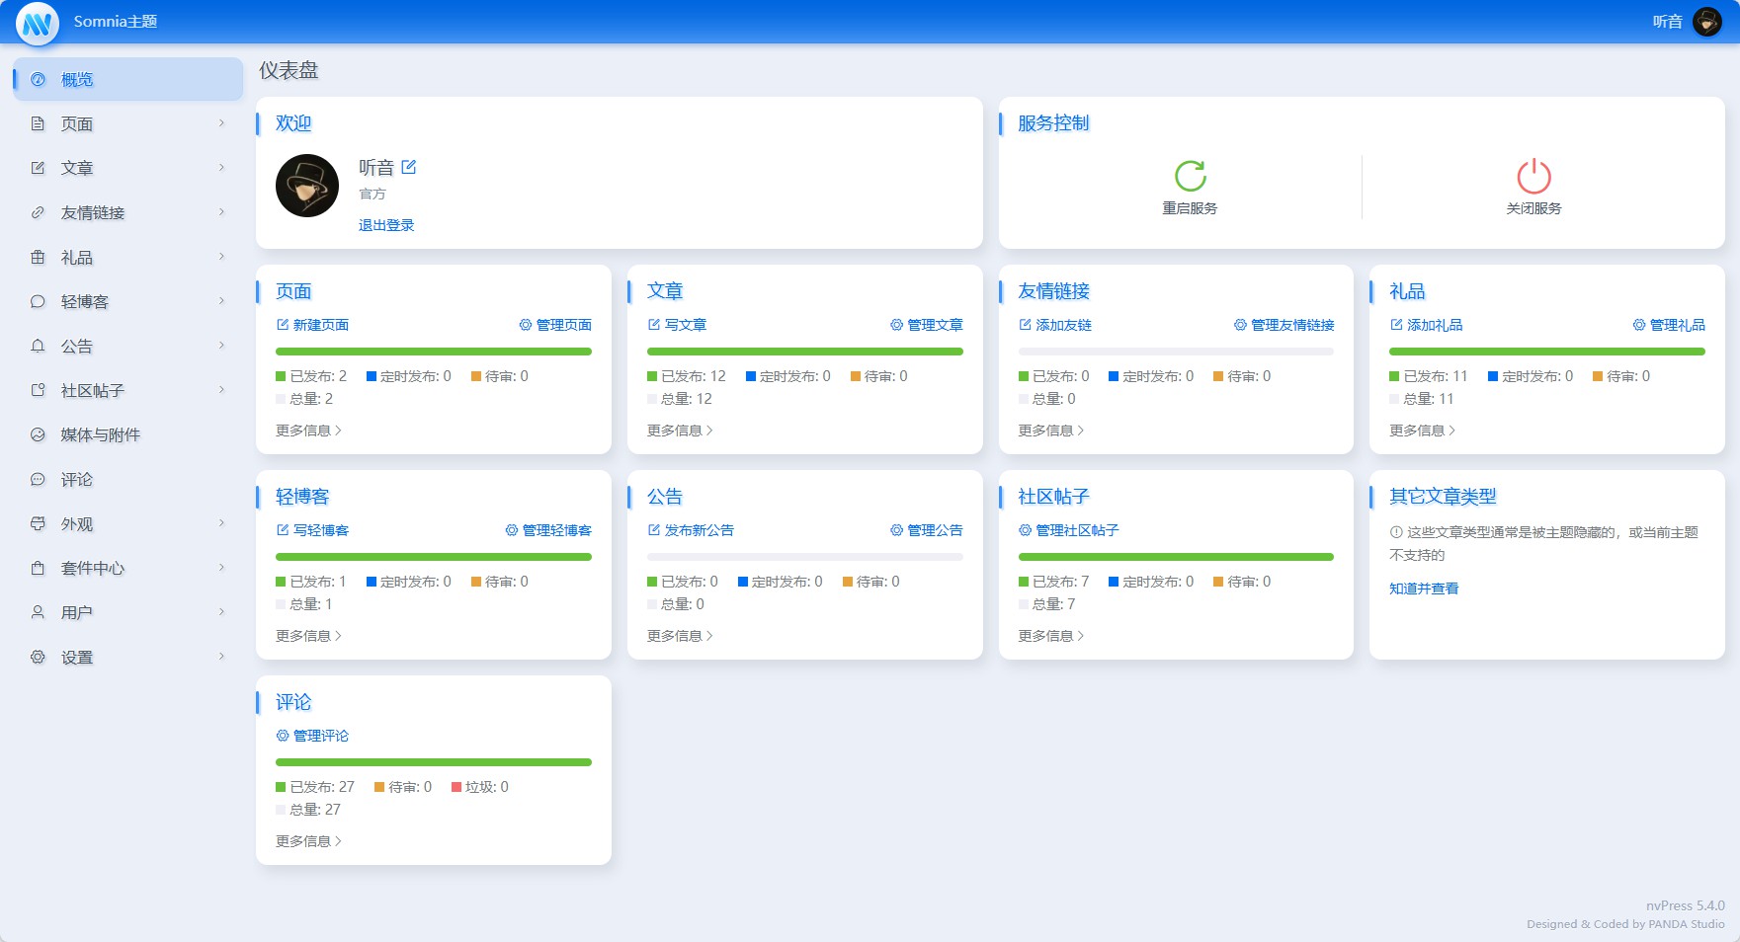Click the 听音 username in top bar
This screenshot has width=1740, height=942.
(1668, 22)
